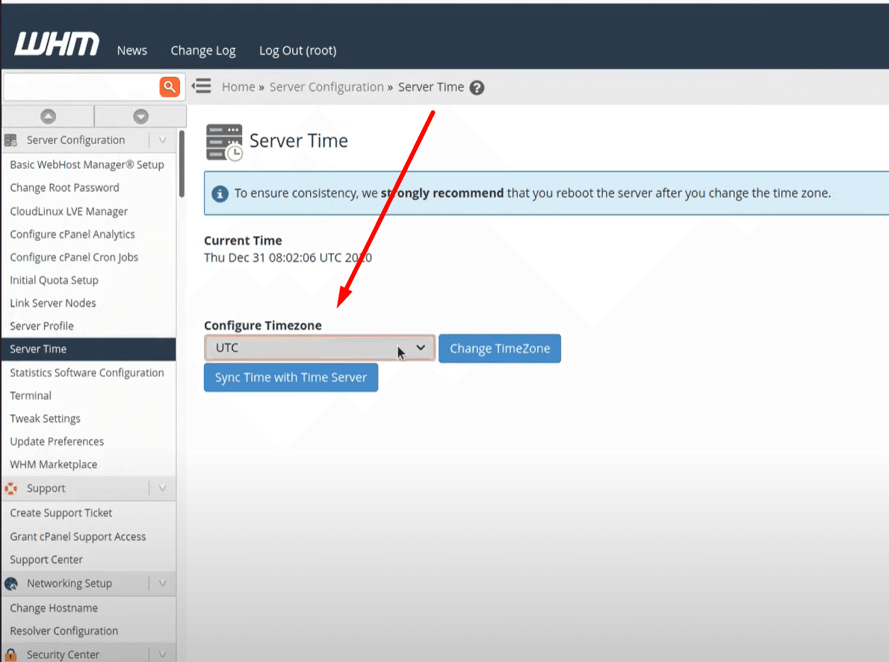Click the Support section header label

[46, 488]
